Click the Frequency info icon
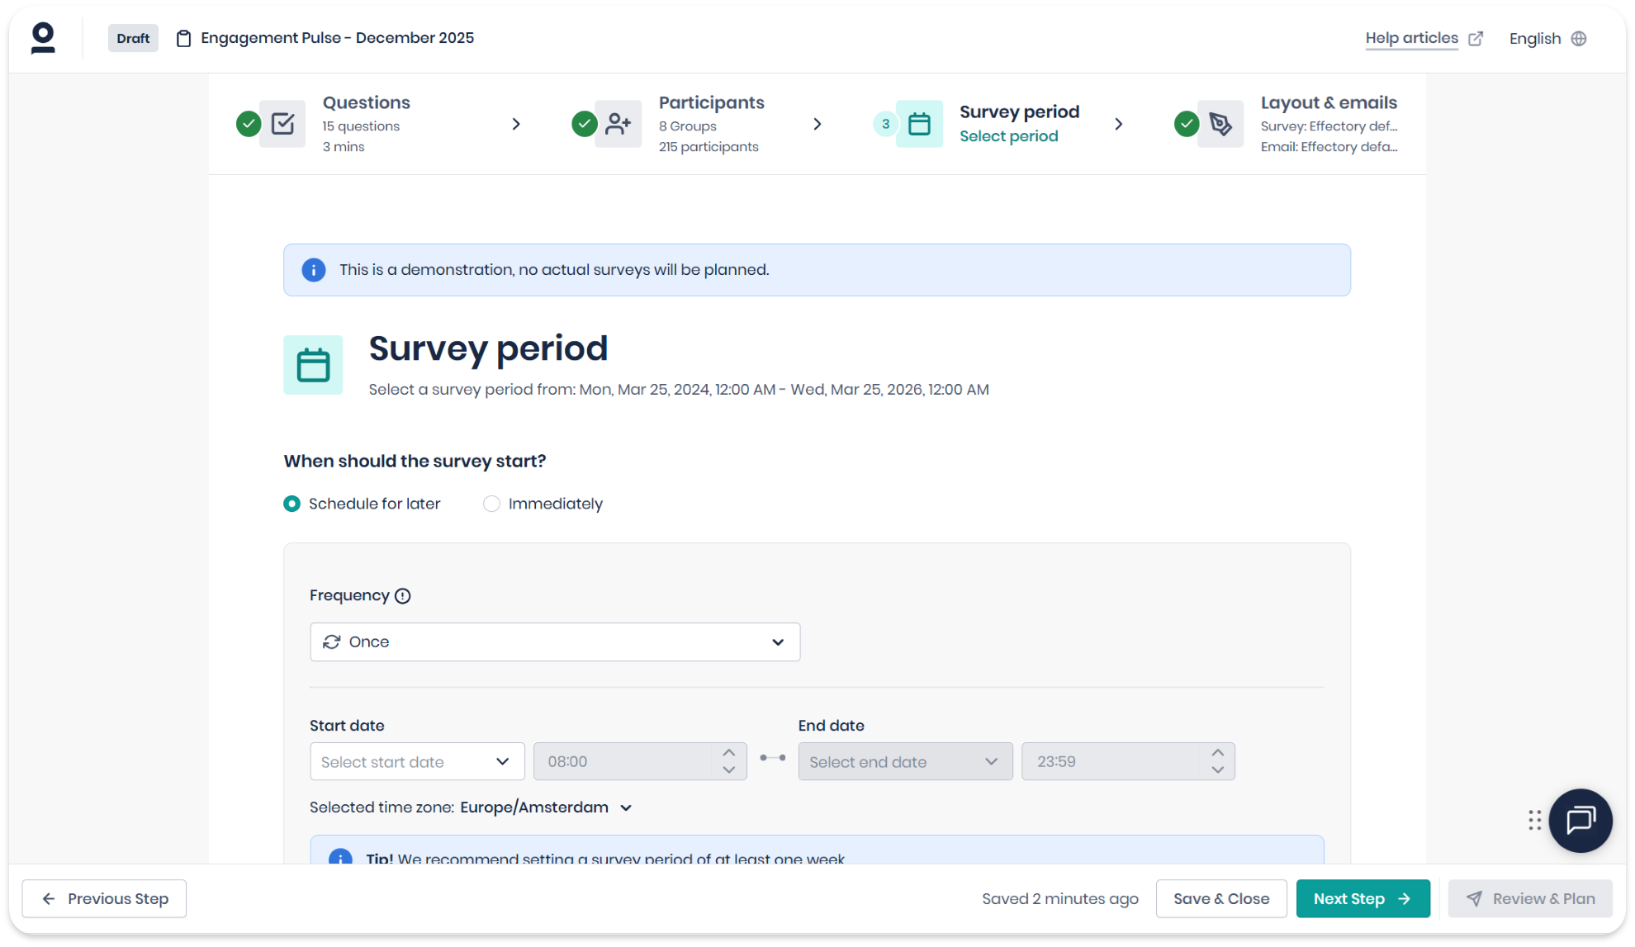Image resolution: width=1635 pixels, height=947 pixels. click(x=402, y=596)
